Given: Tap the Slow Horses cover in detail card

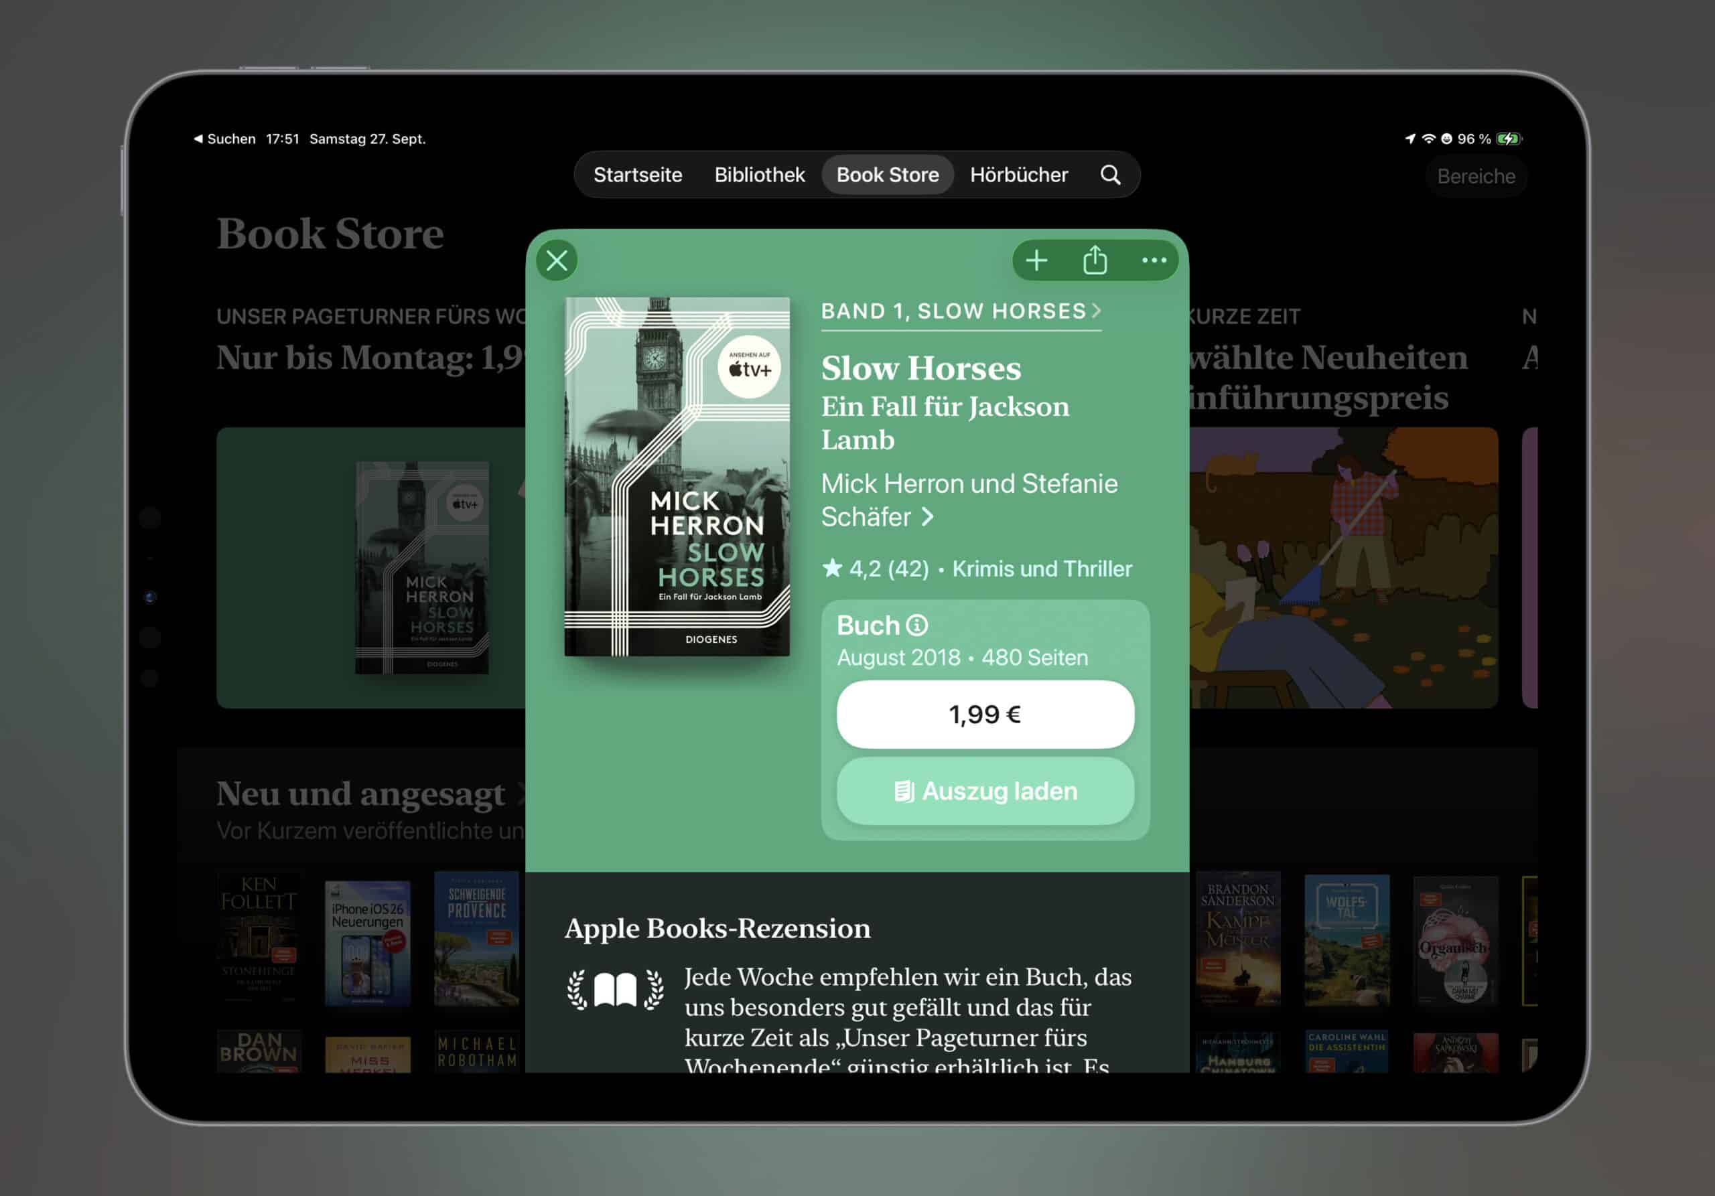Looking at the screenshot, I should 677,476.
